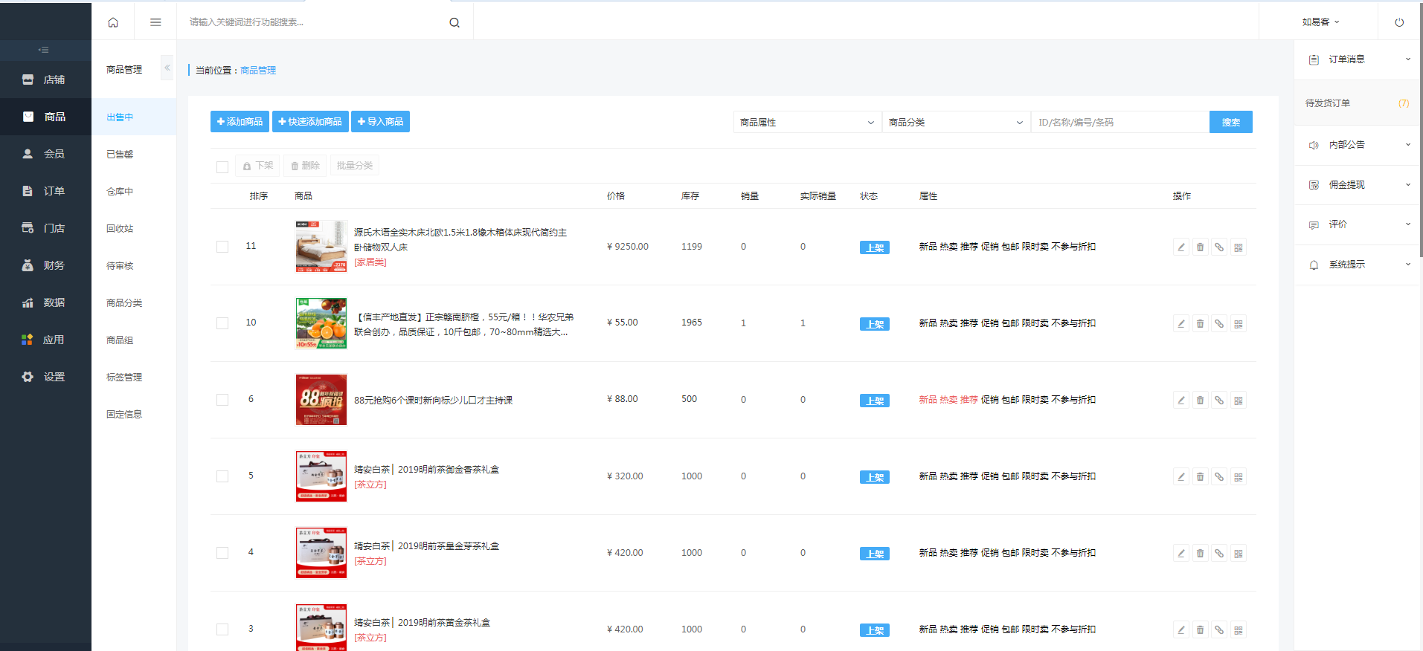Log out with the power icon
1423x651 pixels.
coord(1399,22)
